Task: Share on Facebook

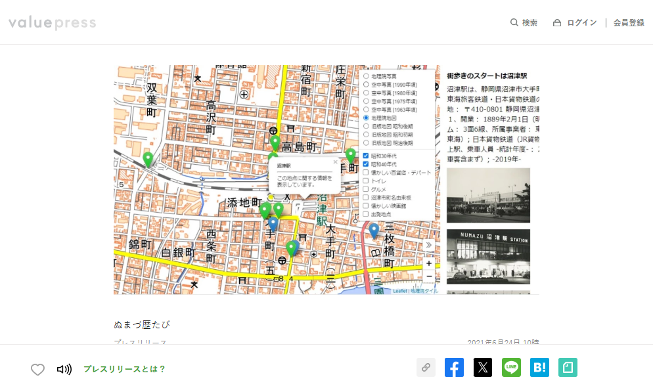Action: pos(454,368)
